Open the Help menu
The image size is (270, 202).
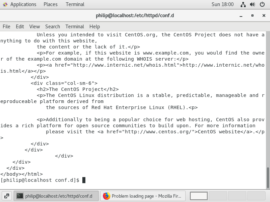click(94, 27)
